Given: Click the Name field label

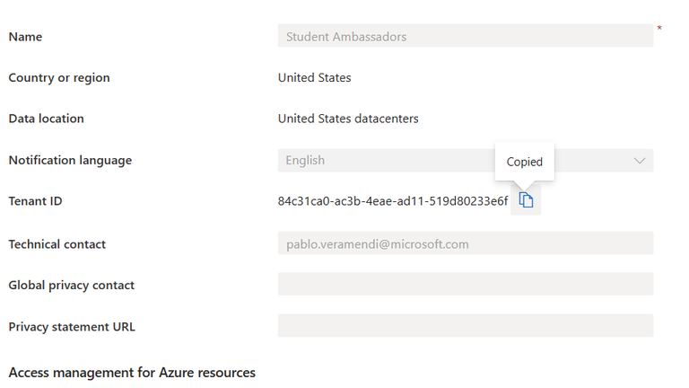Looking at the screenshot, I should coord(25,37).
